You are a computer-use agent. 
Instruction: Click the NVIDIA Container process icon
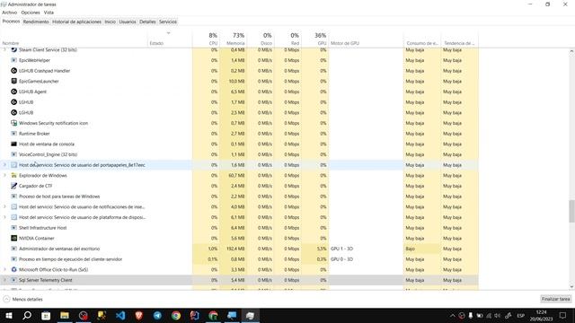coord(14,238)
